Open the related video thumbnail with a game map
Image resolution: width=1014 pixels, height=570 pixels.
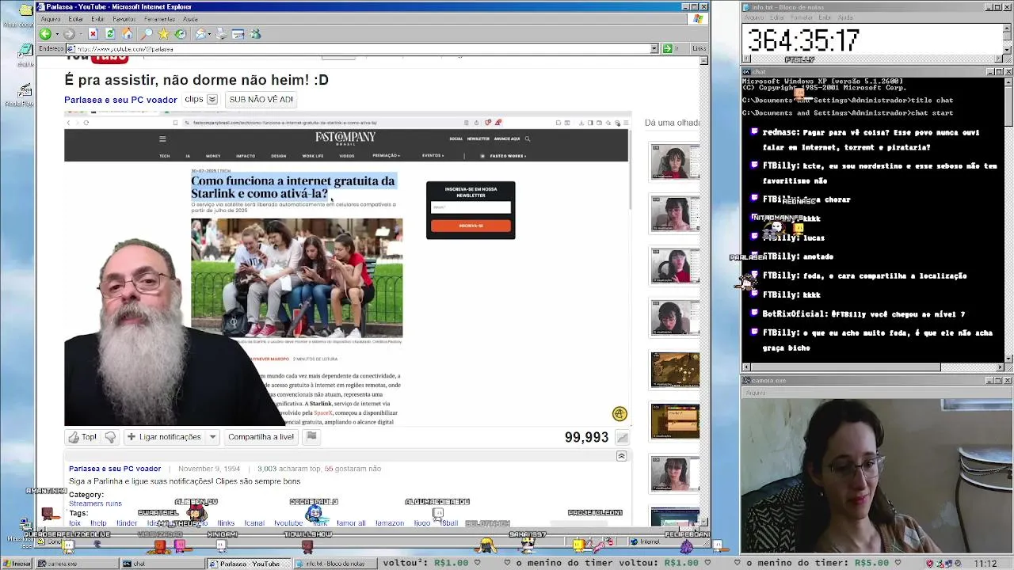point(675,370)
